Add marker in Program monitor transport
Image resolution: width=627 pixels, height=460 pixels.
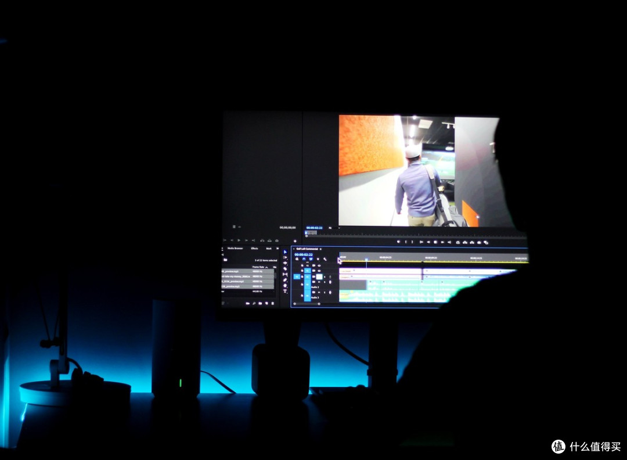pyautogui.click(x=398, y=242)
